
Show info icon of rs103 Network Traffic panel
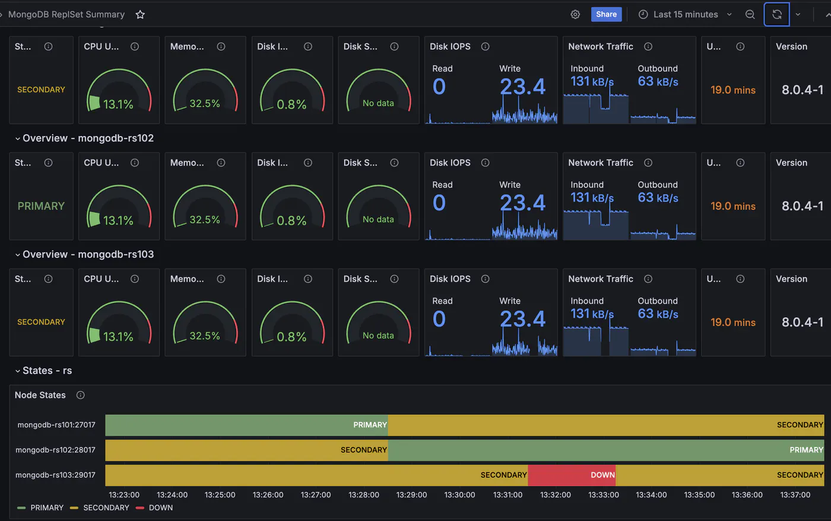(648, 279)
